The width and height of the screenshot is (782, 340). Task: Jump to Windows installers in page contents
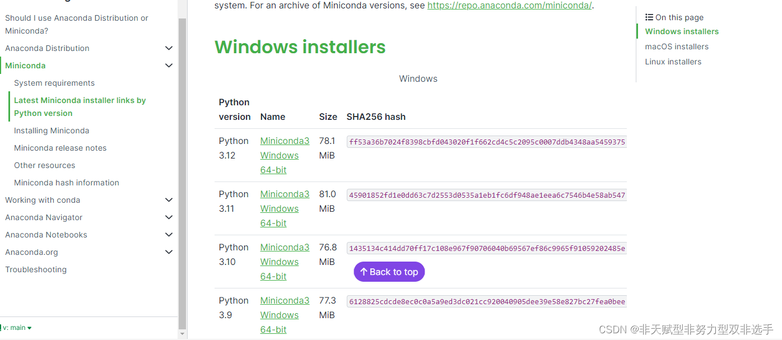pos(682,31)
